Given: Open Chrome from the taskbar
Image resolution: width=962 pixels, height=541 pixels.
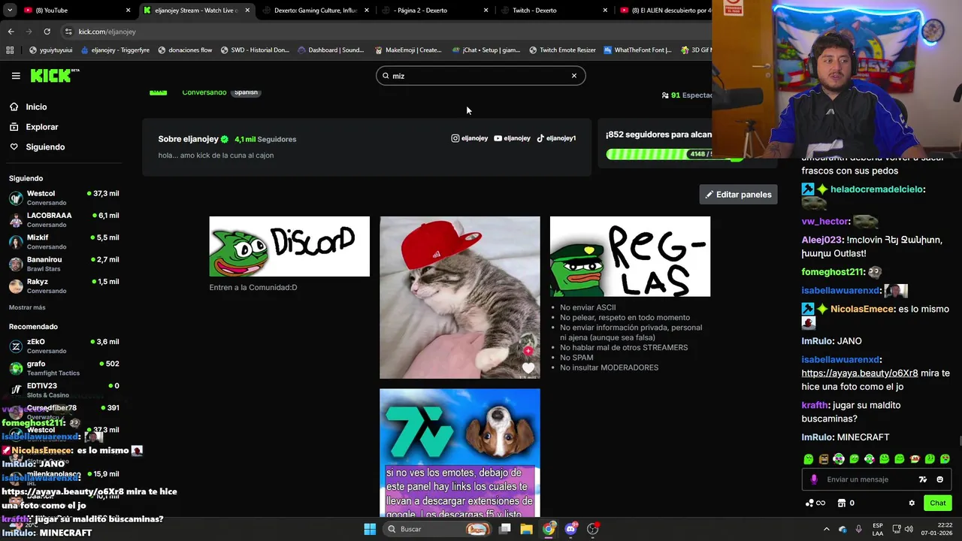Looking at the screenshot, I should coord(549,529).
